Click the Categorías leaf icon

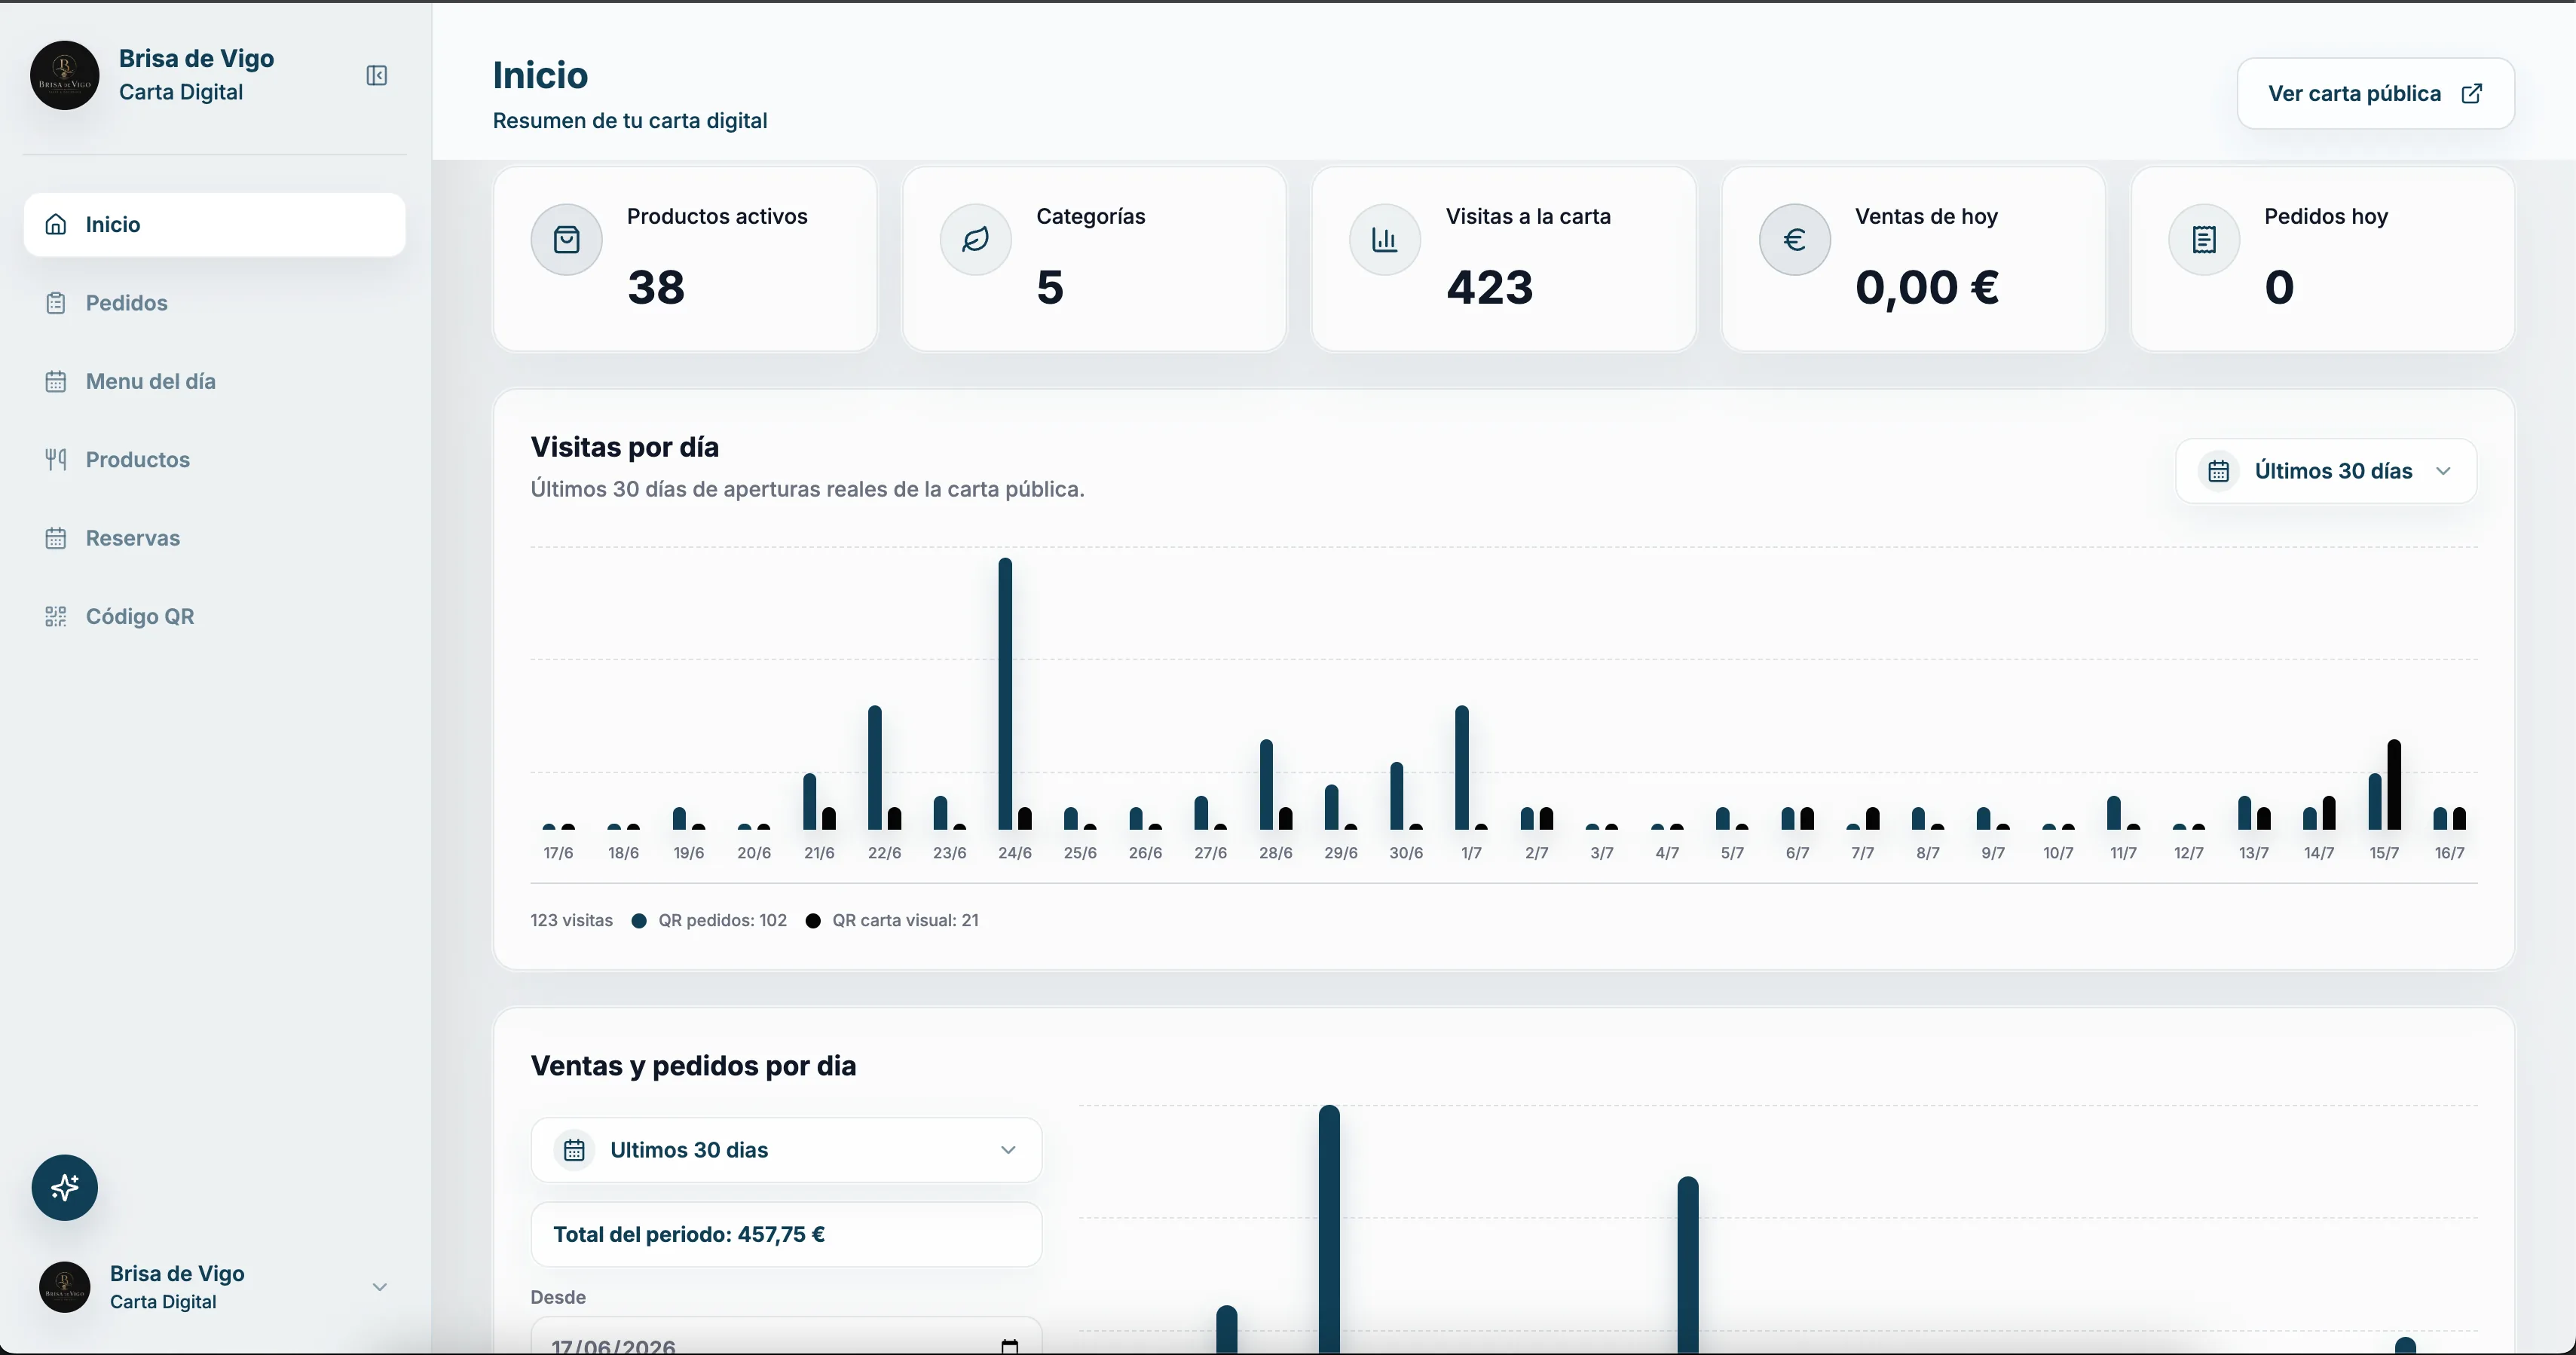[x=976, y=240]
